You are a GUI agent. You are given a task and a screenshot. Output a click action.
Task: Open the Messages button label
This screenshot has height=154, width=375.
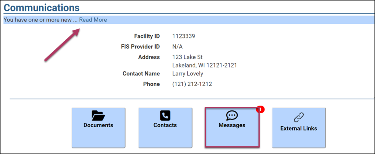tap(232, 125)
